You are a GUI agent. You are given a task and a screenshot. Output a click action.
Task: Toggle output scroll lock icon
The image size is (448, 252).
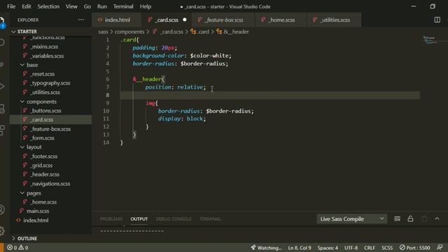(410, 219)
